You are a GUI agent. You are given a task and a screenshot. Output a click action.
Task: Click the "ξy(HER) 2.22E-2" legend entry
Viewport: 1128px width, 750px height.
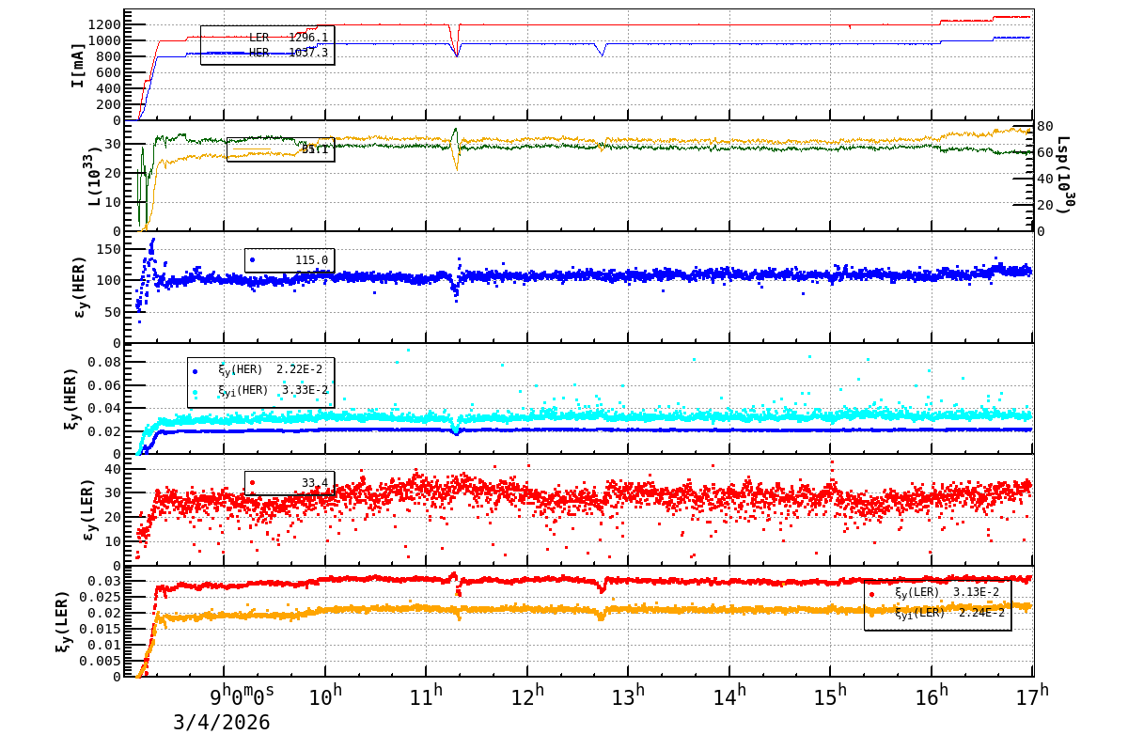(x=271, y=370)
